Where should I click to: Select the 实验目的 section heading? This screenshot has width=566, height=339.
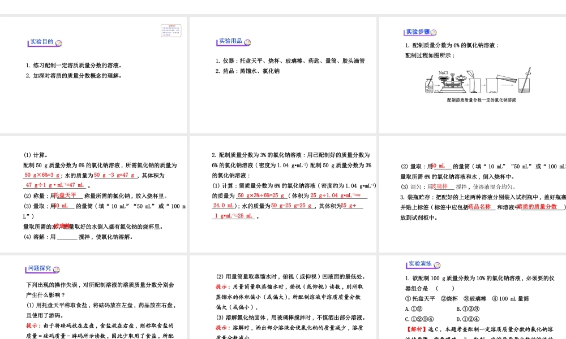(41, 42)
